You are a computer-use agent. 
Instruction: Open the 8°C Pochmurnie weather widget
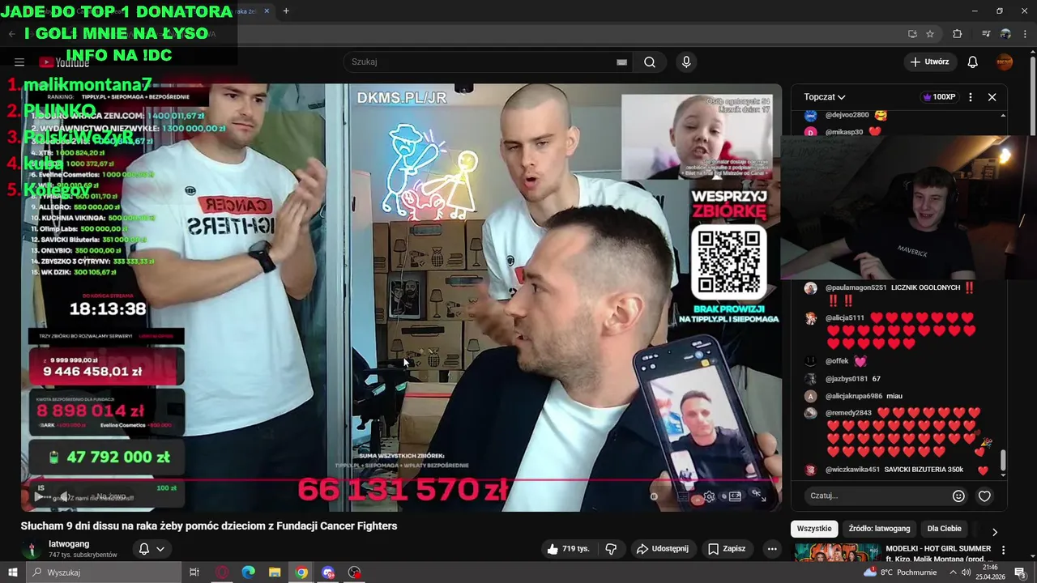pyautogui.click(x=899, y=572)
